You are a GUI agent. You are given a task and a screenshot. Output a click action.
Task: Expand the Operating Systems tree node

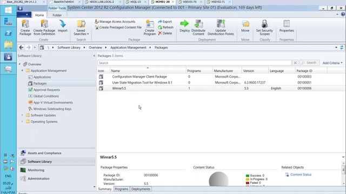click(x=22, y=121)
